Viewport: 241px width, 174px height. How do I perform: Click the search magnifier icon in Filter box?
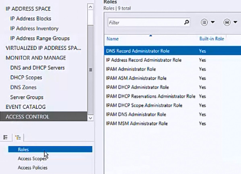click(186, 22)
